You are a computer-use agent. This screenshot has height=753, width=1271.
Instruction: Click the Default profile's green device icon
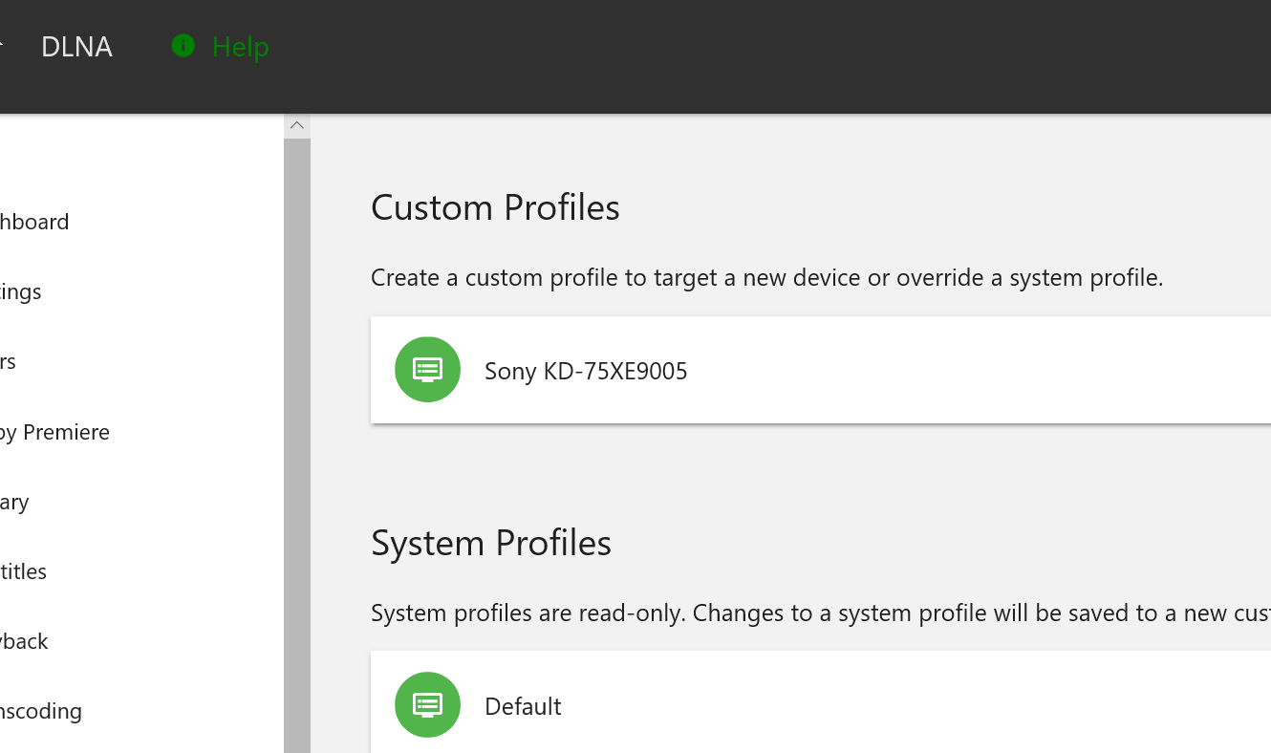tap(427, 705)
